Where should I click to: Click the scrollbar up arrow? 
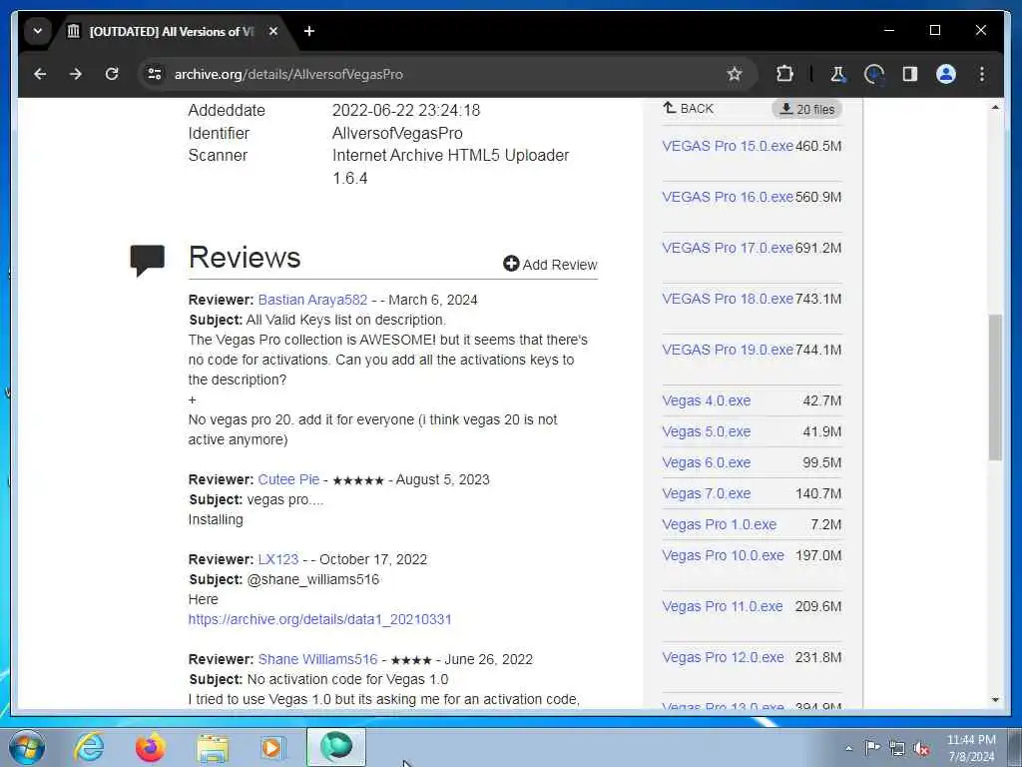click(995, 107)
